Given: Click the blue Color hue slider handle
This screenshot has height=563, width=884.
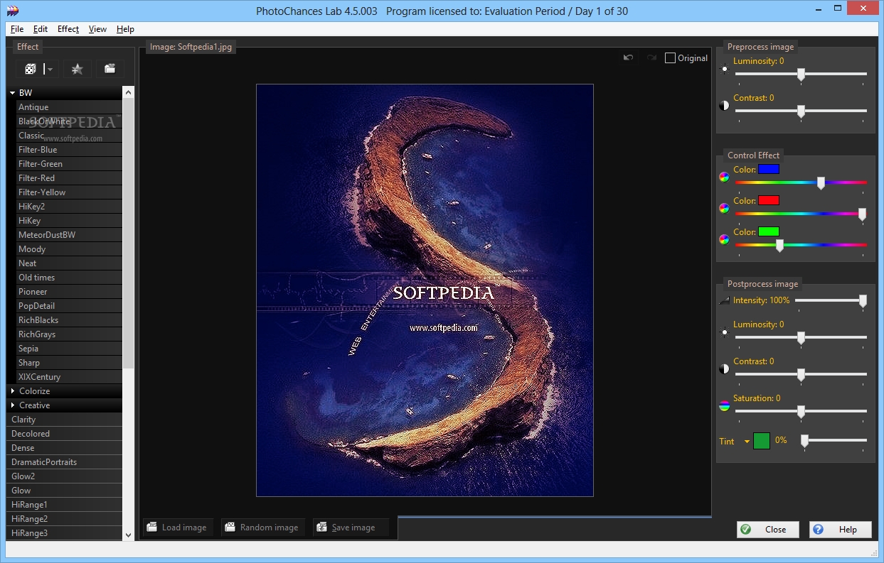Looking at the screenshot, I should pyautogui.click(x=821, y=182).
